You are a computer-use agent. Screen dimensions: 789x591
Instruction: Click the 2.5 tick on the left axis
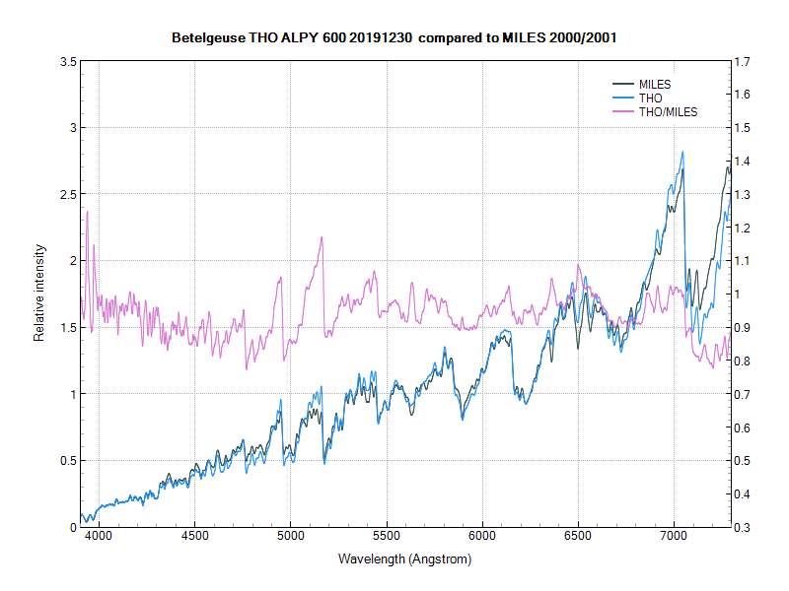[69, 194]
